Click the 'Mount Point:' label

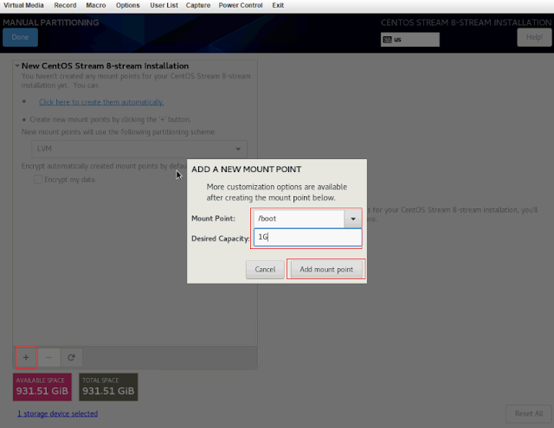point(214,219)
